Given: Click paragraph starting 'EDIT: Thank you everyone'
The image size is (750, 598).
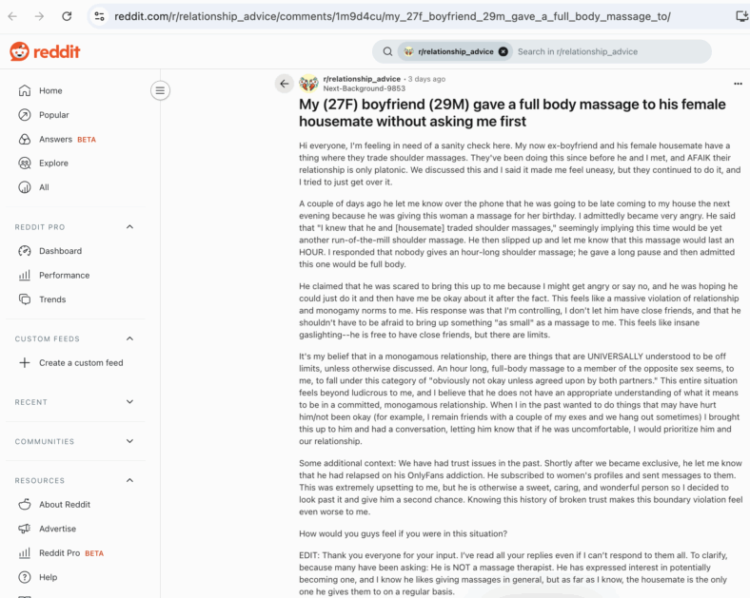Looking at the screenshot, I should pyautogui.click(x=514, y=573).
